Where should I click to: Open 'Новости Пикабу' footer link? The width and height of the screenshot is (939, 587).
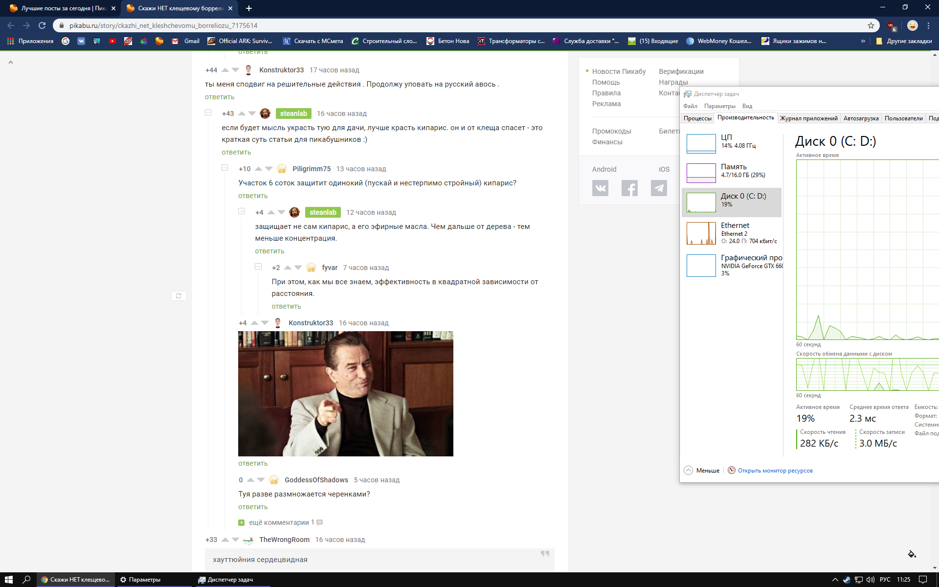click(619, 71)
